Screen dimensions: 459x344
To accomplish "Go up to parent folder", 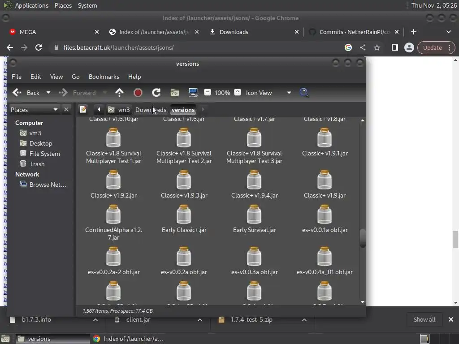I will [x=119, y=93].
